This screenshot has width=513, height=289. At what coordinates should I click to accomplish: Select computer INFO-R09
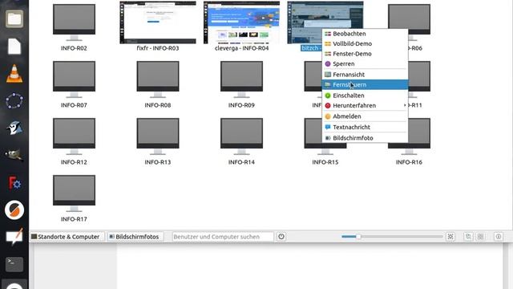[x=241, y=84]
